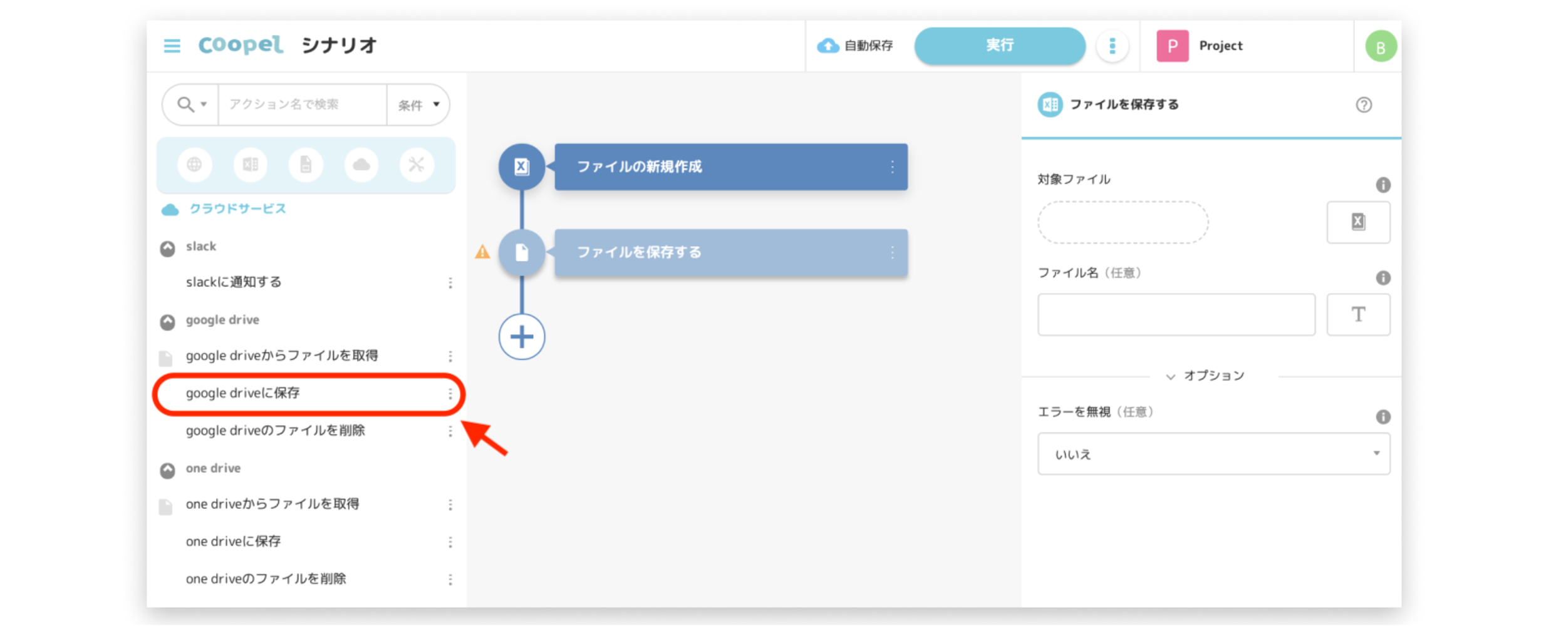Image resolution: width=1566 pixels, height=626 pixels.
Task: Click the Excel node icon of ファイルの新規作成
Action: point(521,167)
